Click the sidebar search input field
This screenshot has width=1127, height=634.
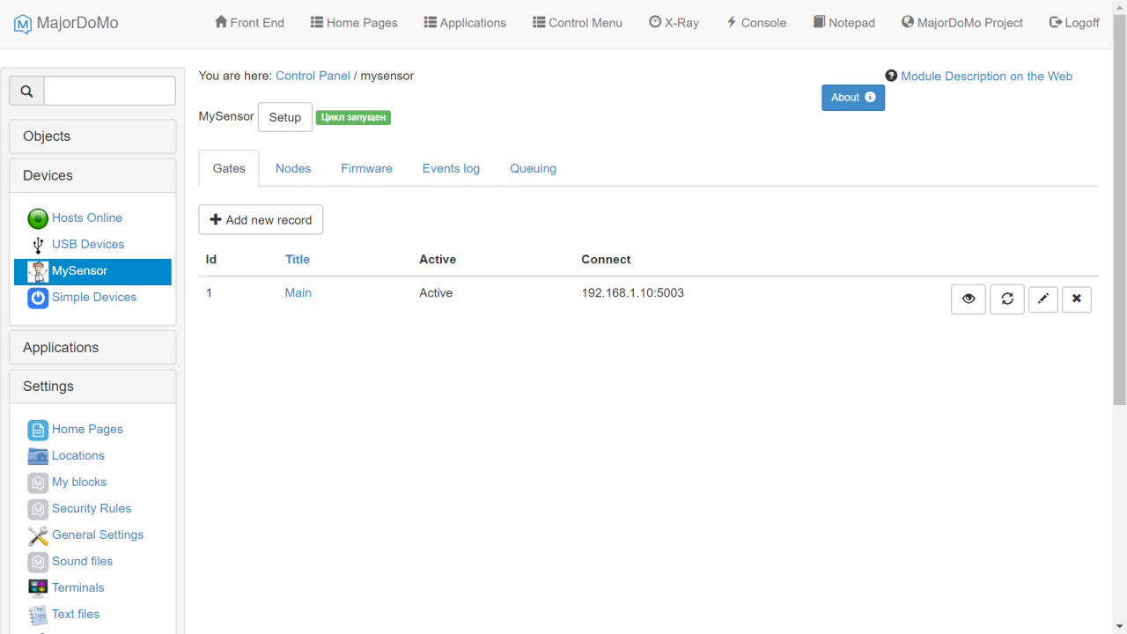coord(109,92)
